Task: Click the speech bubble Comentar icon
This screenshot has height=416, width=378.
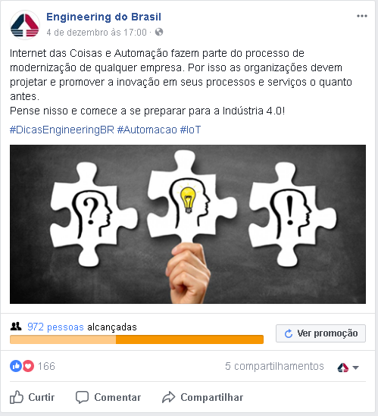Action: pos(82,397)
